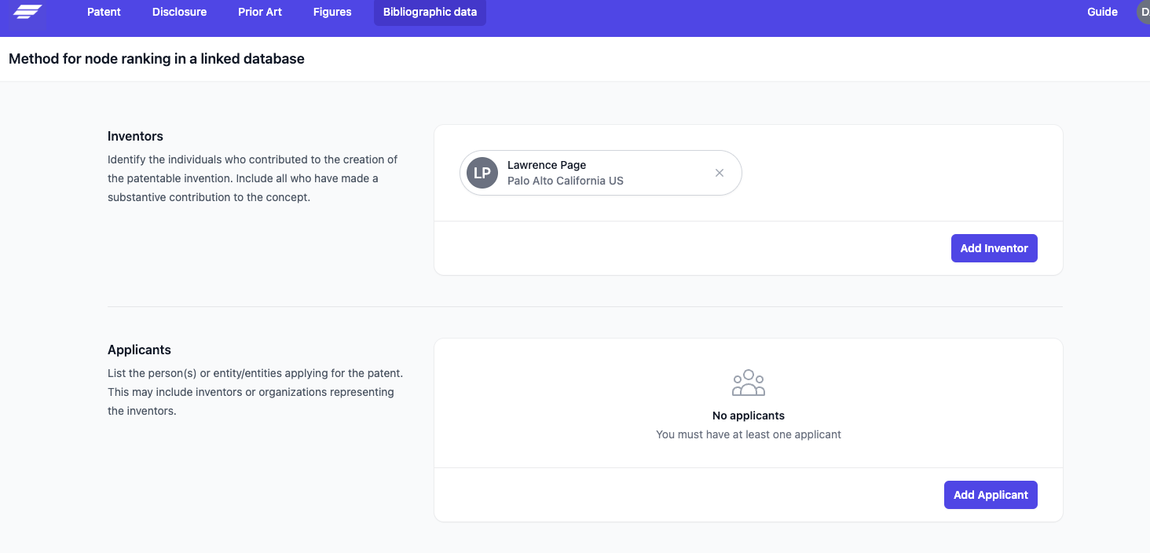Click the no-applicants group icon
1150x553 pixels.
(748, 383)
